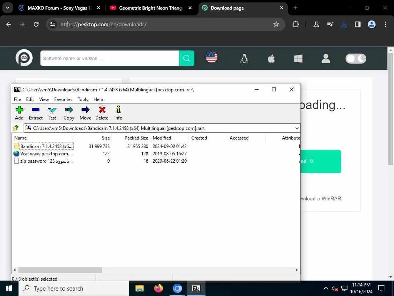The width and height of the screenshot is (394, 296).
Task: Switch to Geometric Bright Neon YouTube tab
Action: coord(151,8)
